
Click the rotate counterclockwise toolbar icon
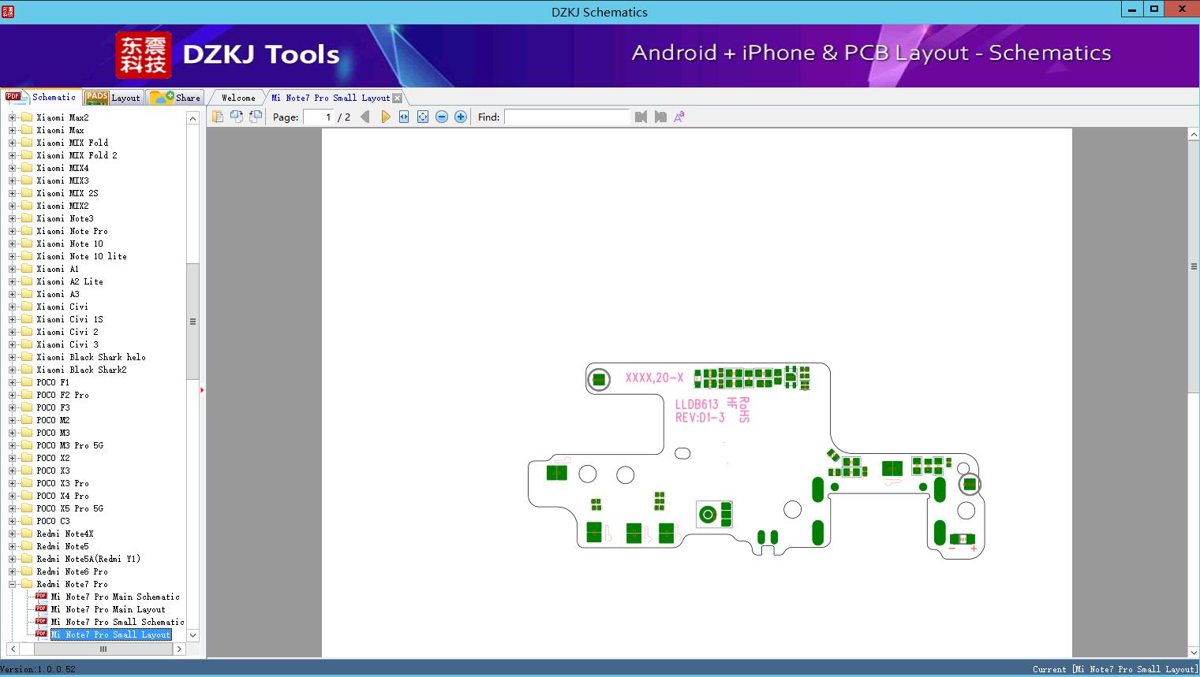[256, 117]
